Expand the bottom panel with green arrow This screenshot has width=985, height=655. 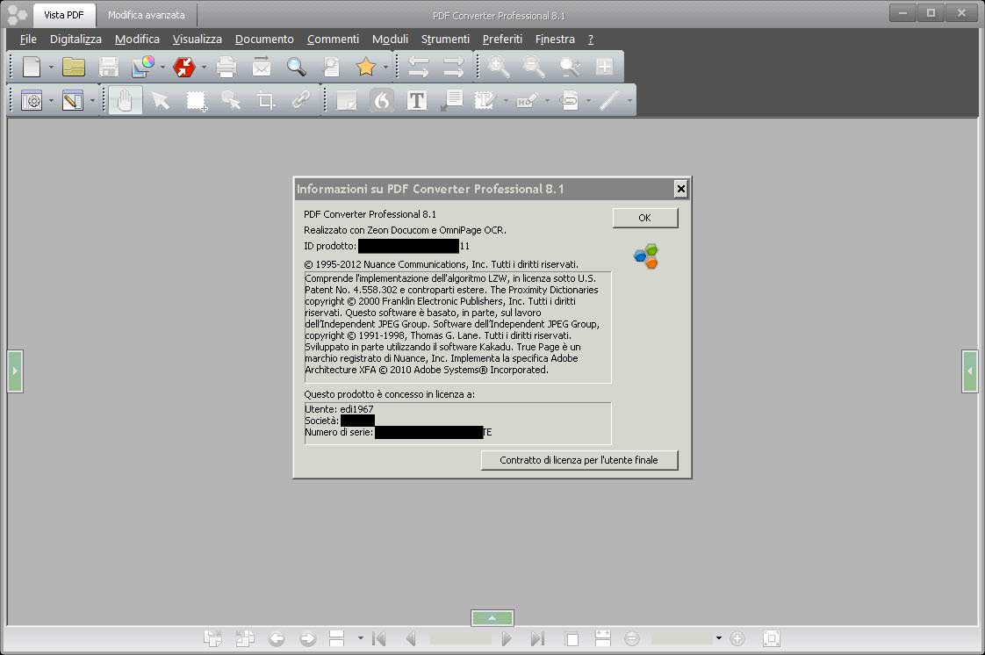(492, 618)
